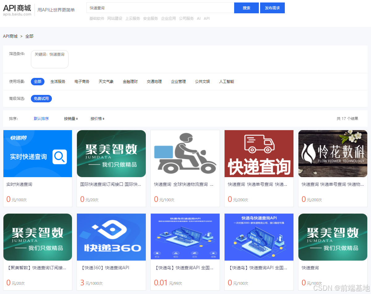The width and height of the screenshot is (371, 294).
Task: Filter by 电子商务 scenario
Action: tap(82, 82)
